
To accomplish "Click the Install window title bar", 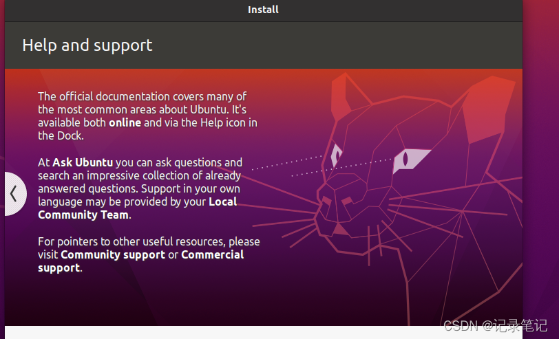I will point(264,10).
